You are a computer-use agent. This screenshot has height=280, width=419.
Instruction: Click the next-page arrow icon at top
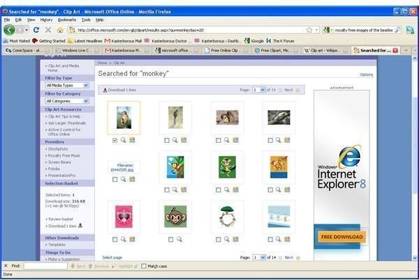tap(297, 90)
